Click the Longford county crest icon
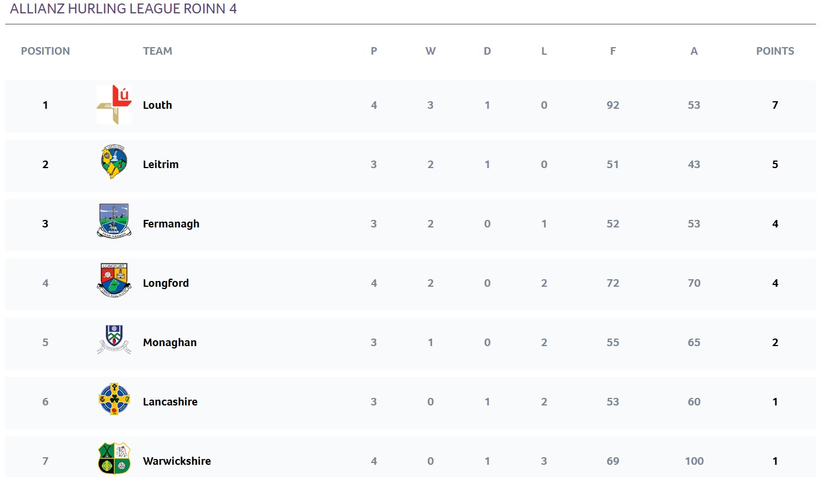 [114, 280]
